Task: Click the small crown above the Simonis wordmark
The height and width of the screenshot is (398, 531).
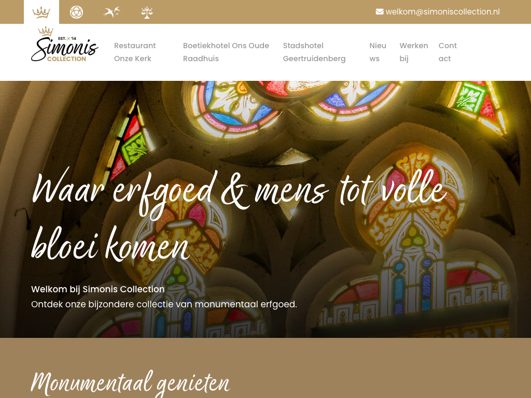Action: point(46,32)
